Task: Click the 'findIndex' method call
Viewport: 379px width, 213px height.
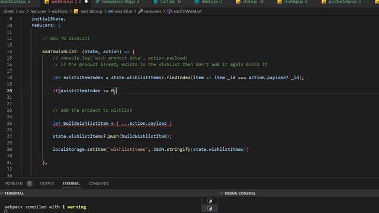Action: [x=178, y=78]
